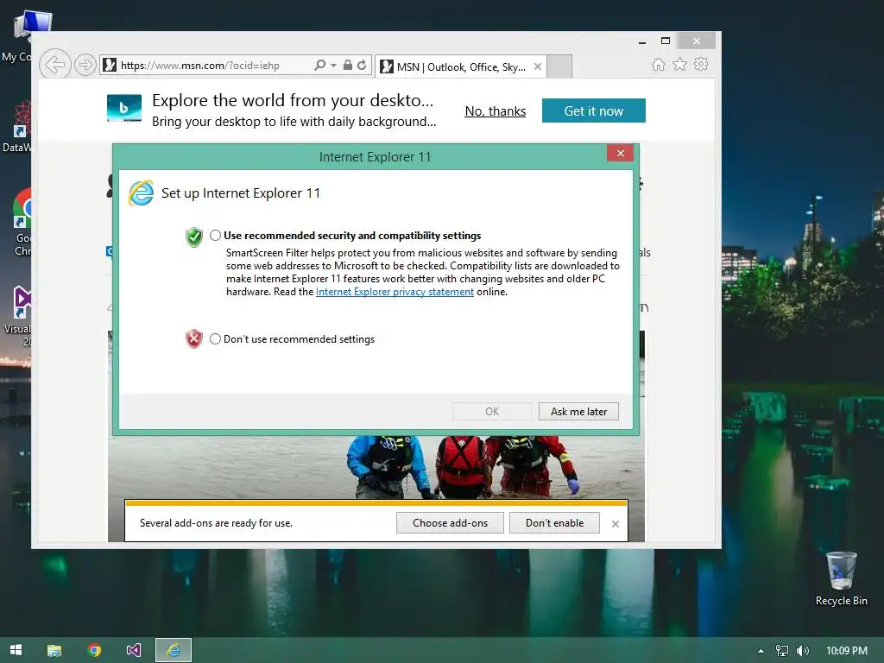This screenshot has width=884, height=663.
Task: Click Internet Explorer taskbar icon
Action: tap(174, 650)
